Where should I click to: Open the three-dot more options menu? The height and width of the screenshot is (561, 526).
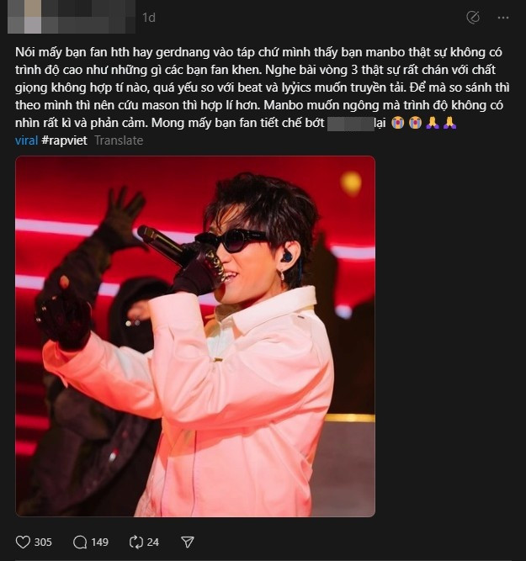pos(503,18)
